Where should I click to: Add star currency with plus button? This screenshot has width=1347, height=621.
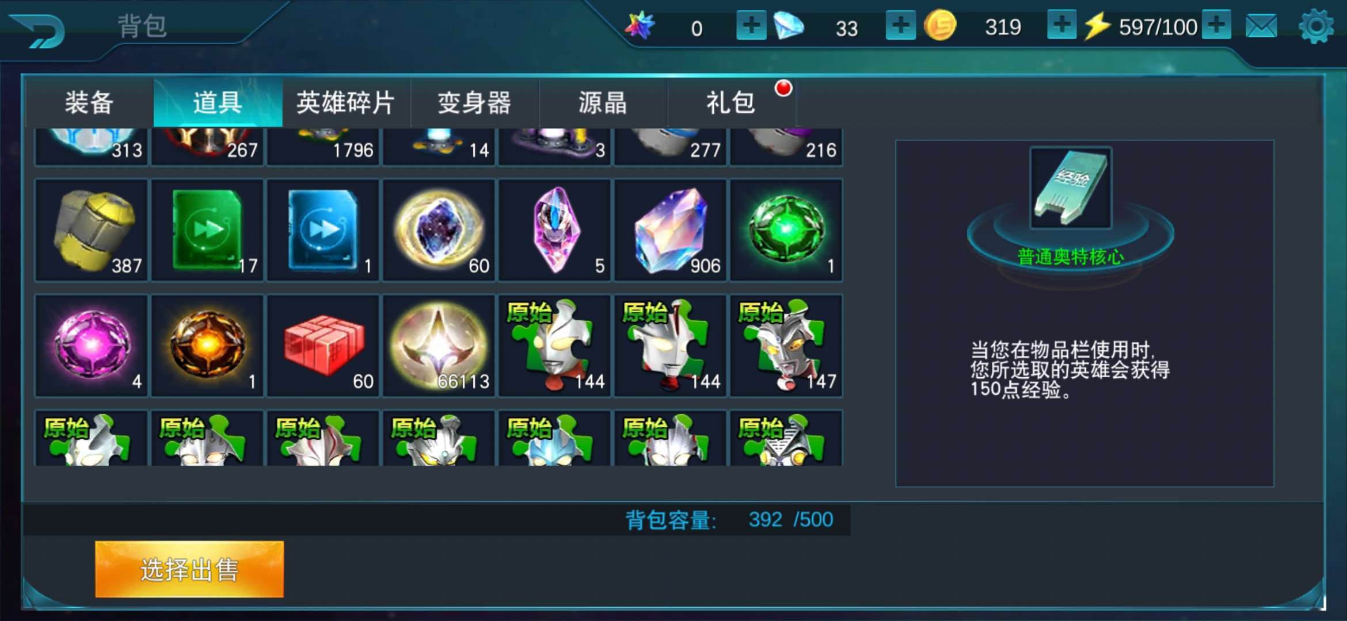tap(751, 25)
